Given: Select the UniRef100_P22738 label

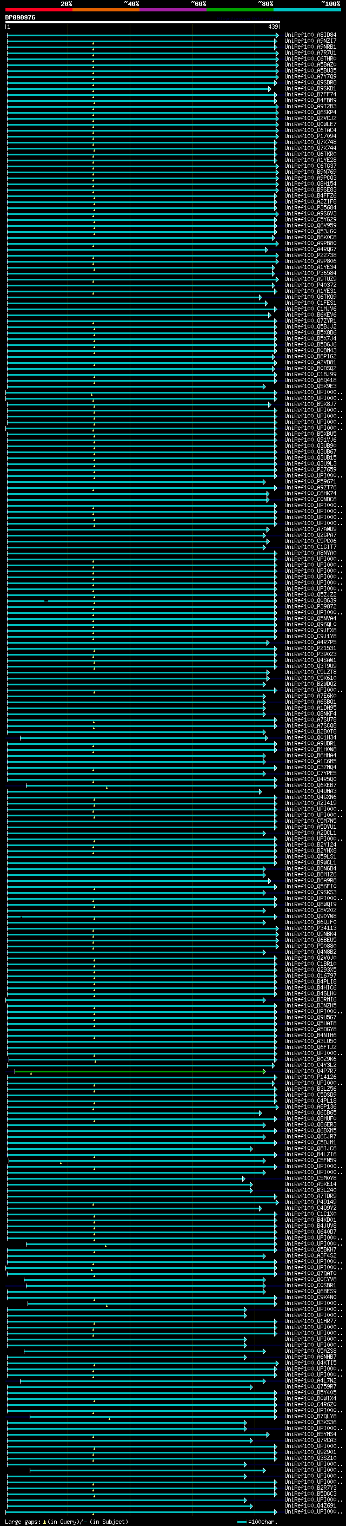Looking at the screenshot, I should (x=310, y=256).
